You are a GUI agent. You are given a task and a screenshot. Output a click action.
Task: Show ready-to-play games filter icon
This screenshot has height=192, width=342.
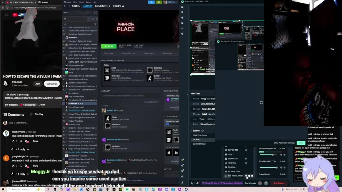click(96, 19)
